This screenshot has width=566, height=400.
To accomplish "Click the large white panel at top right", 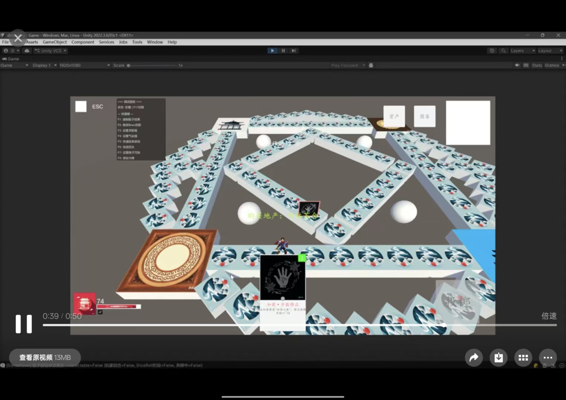I will click(x=468, y=123).
